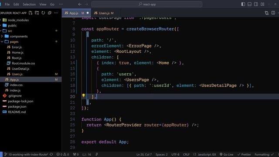Image resolution: width=279 pixels, height=157 pixels.
Task: Open index.css in the file tree
Action: tap(16, 85)
